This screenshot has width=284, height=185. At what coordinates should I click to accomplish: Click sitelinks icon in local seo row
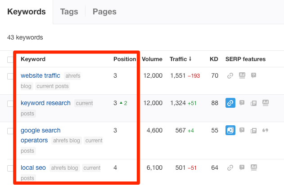coord(230,167)
